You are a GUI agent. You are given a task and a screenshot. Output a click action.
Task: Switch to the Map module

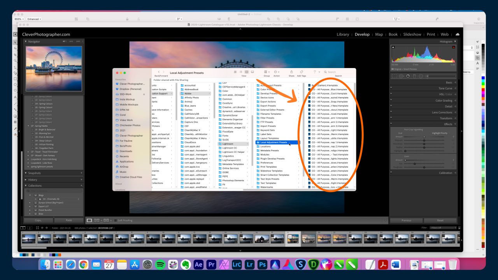coord(379,34)
